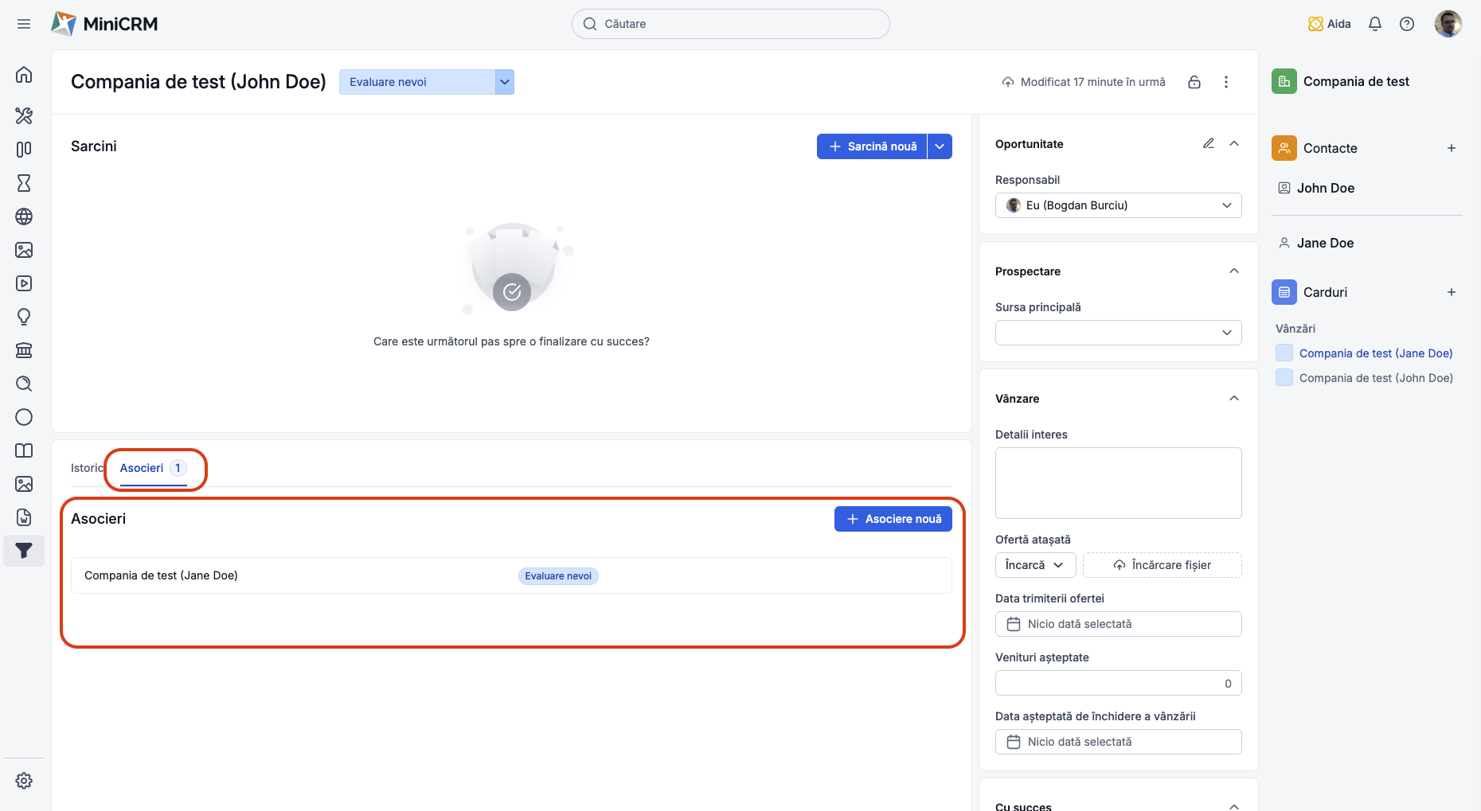
Task: Open the three-dot more options menu
Action: [1226, 82]
